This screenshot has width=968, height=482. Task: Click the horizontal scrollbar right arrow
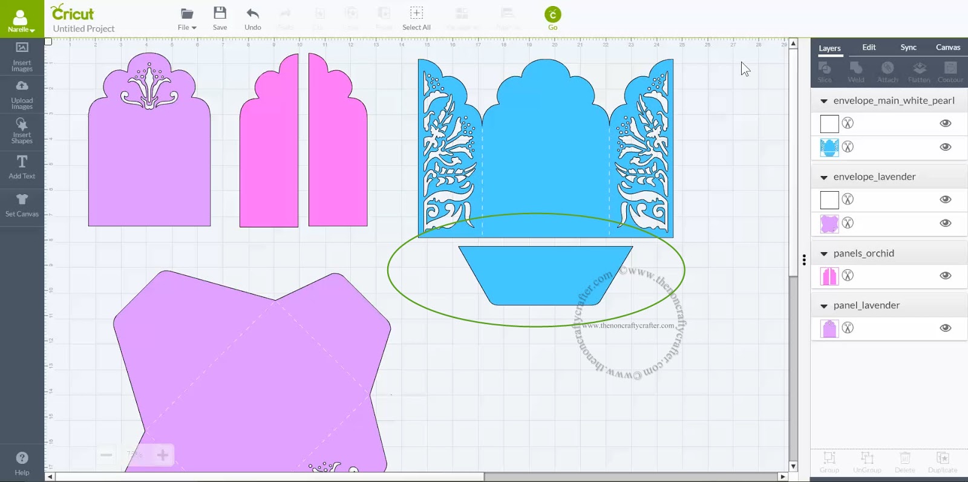tap(783, 477)
